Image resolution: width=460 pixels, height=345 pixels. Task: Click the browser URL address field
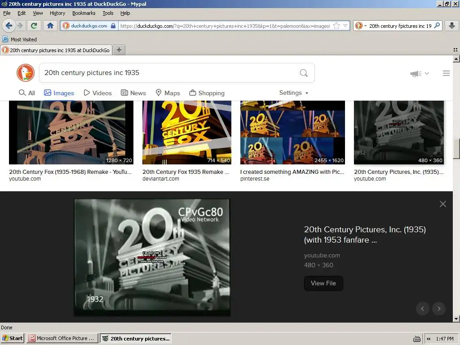[x=225, y=26]
